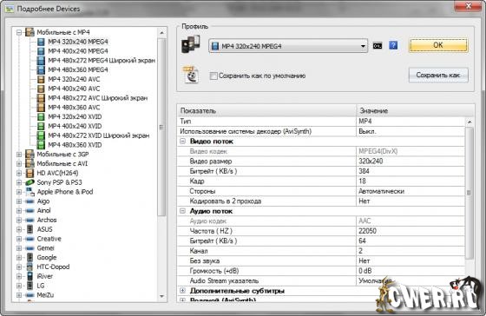Expand the HD AVC(H264) node
The width and height of the screenshot is (486, 316).
pos(19,173)
